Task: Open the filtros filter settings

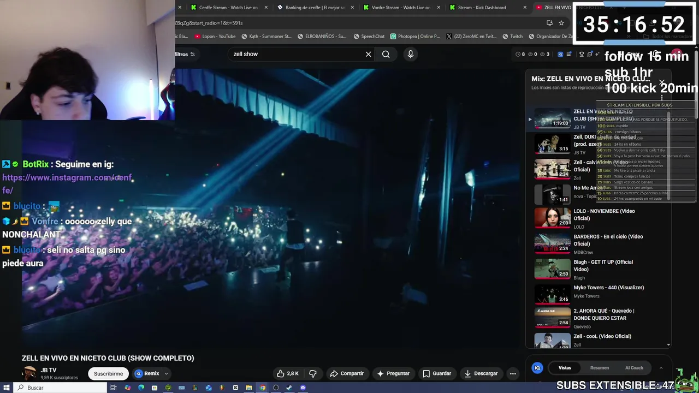Action: point(185,54)
